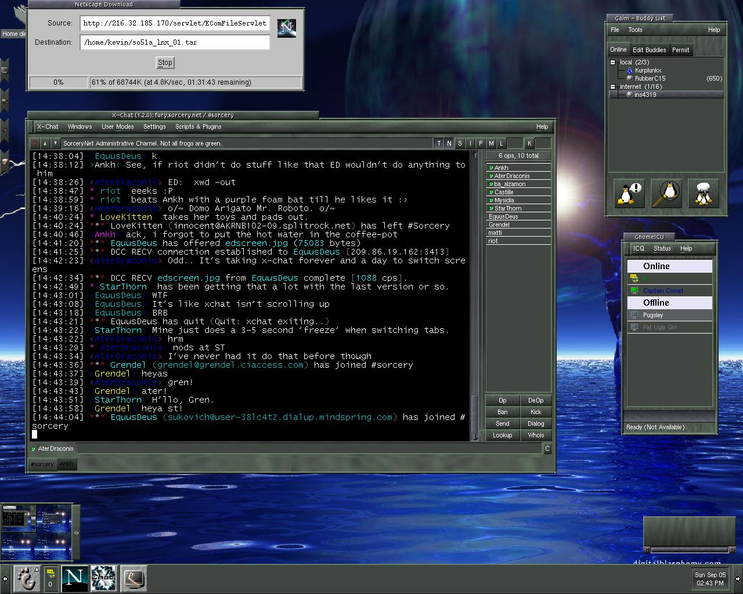Click the green status icon beside AterDraconis nick
This screenshot has height=594, width=743.
33,448
